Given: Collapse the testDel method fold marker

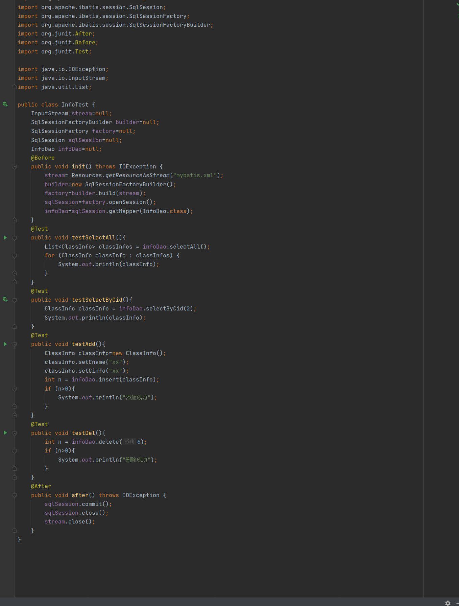Looking at the screenshot, I should point(15,433).
